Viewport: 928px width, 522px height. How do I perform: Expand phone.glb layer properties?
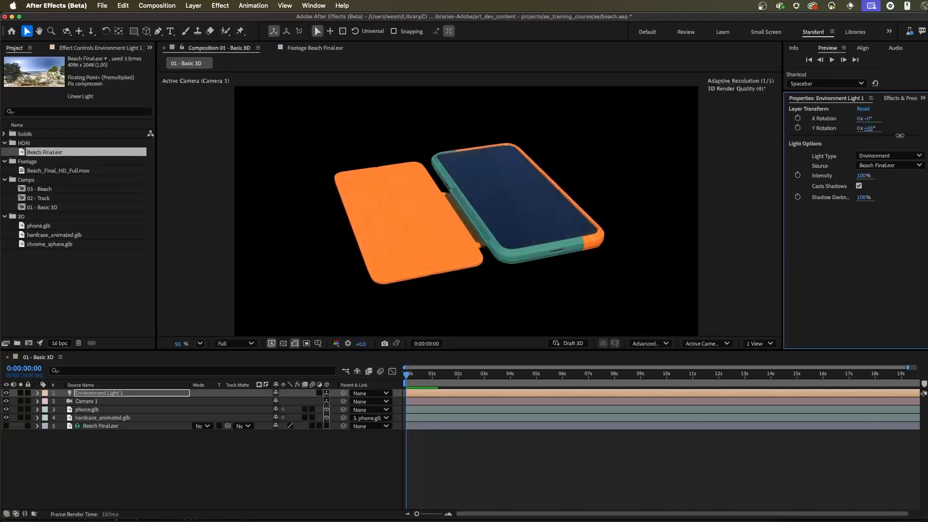37,409
